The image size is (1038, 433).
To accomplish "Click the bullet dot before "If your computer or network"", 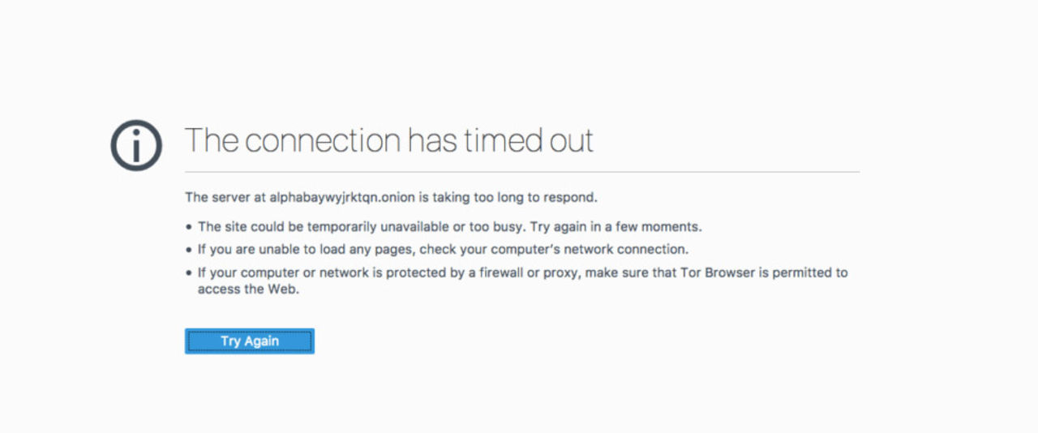I will (189, 274).
